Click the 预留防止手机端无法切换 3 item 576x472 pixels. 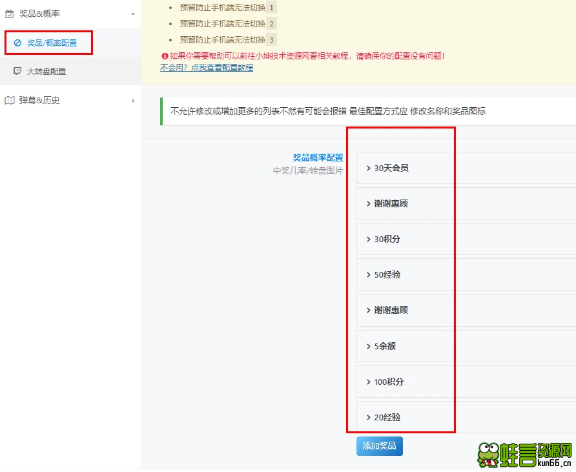tap(228, 39)
